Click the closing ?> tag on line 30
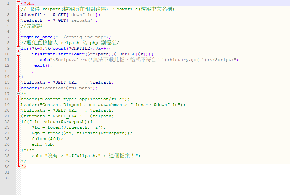Viewport: 291px width, 195px height. (x=24, y=167)
